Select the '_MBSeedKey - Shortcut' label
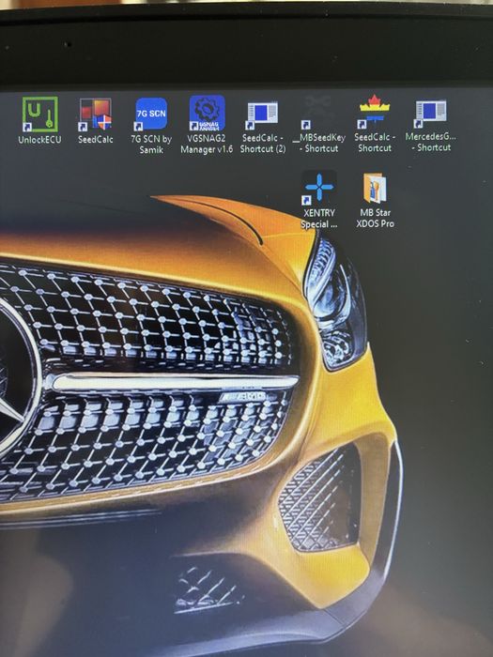 (x=319, y=143)
